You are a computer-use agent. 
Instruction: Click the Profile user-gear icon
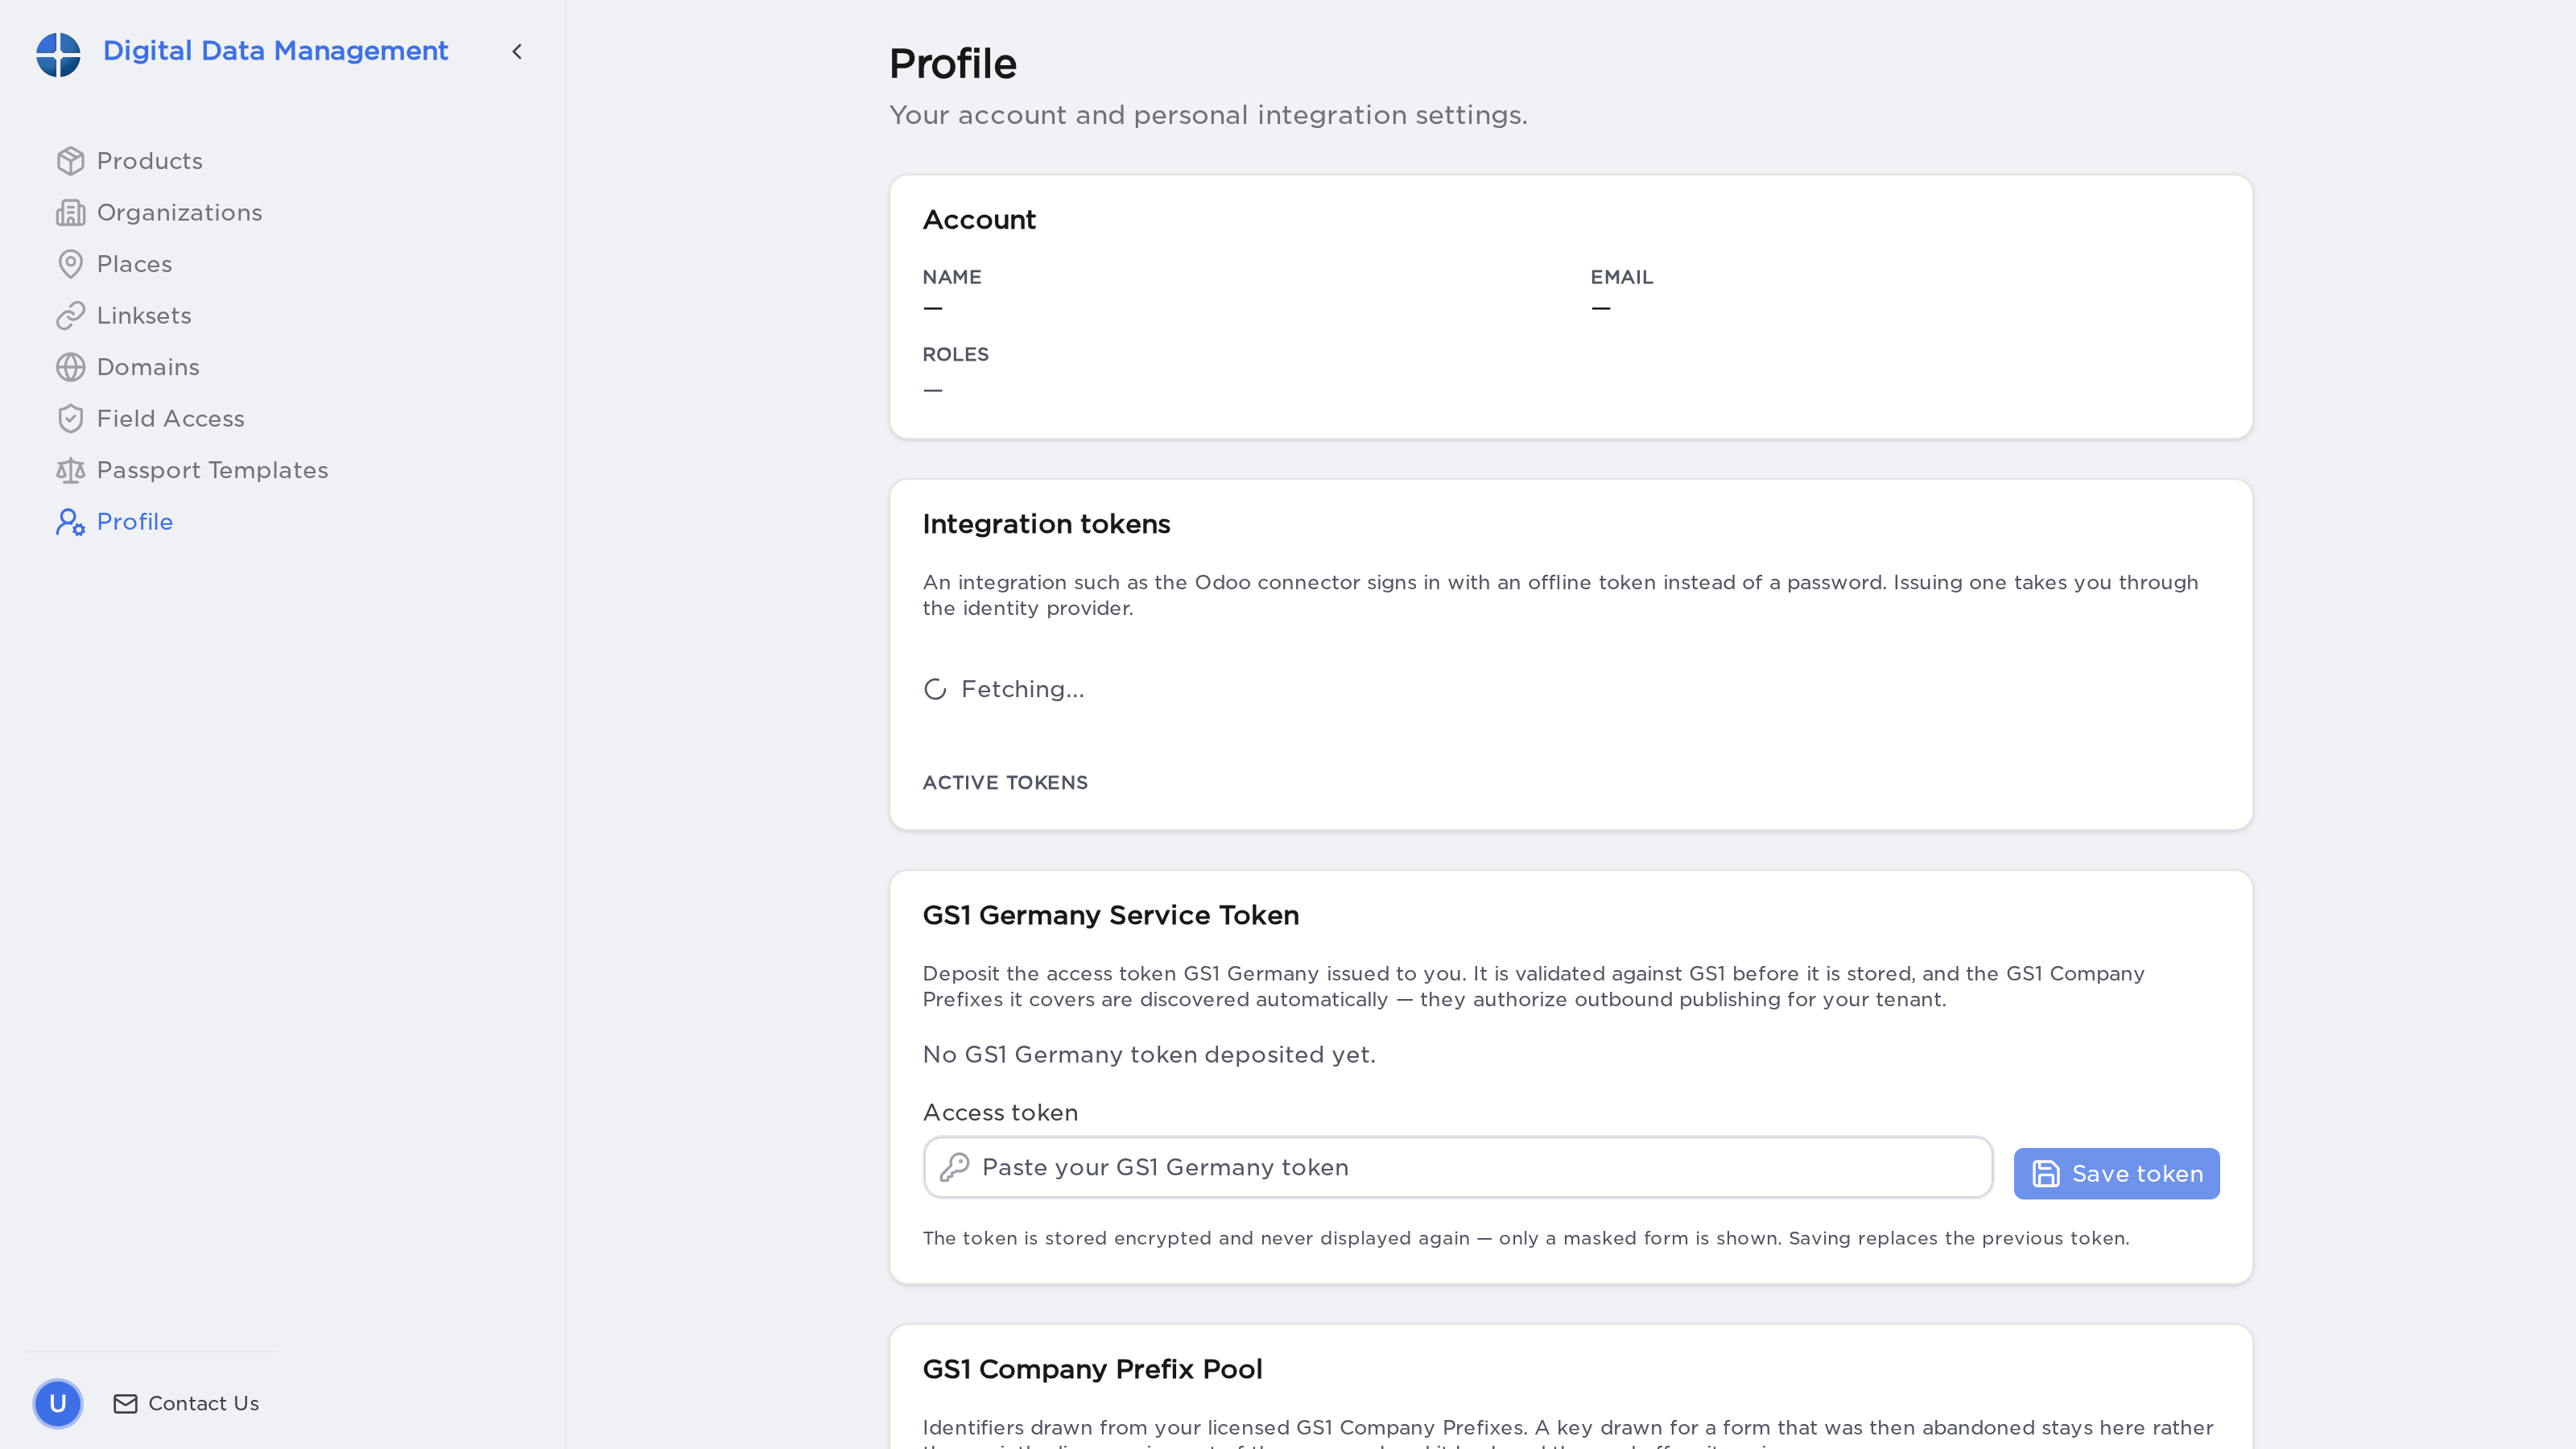(70, 522)
